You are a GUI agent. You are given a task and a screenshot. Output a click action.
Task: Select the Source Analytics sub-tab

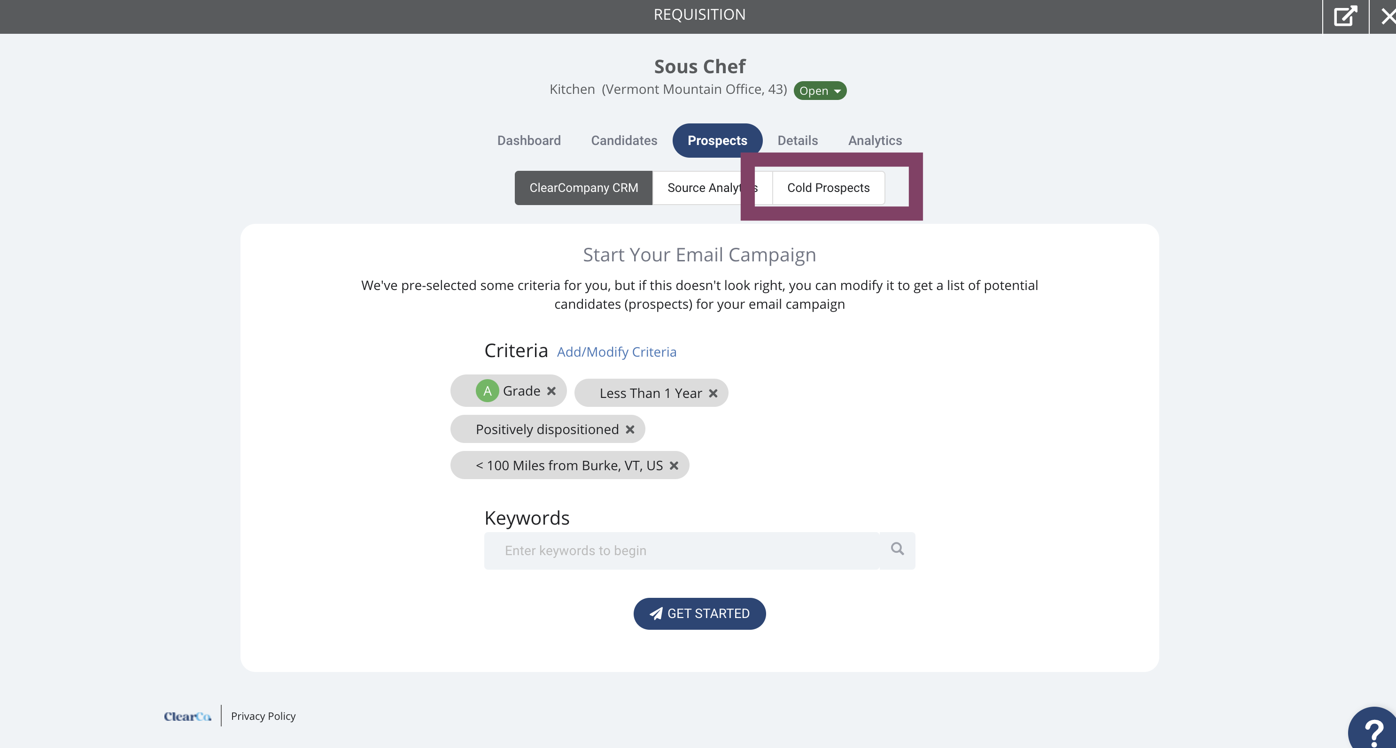[x=712, y=188]
